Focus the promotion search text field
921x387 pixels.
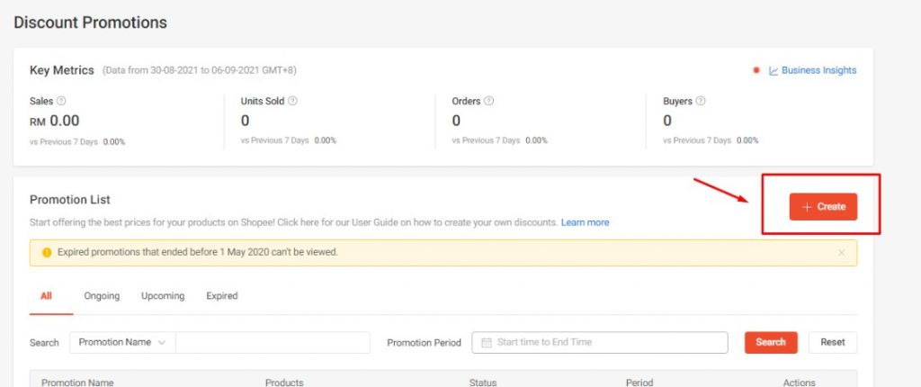click(x=273, y=343)
